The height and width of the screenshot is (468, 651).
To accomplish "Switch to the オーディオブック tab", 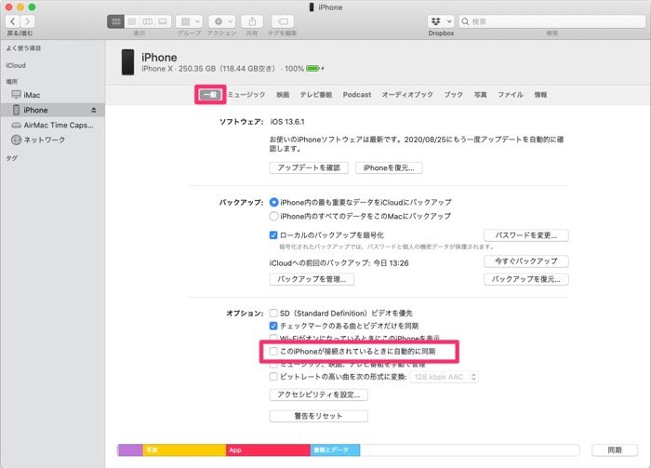I will click(407, 95).
